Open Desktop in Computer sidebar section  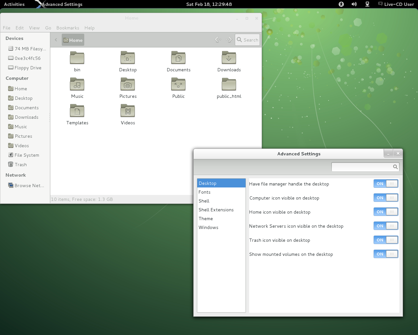(20, 98)
